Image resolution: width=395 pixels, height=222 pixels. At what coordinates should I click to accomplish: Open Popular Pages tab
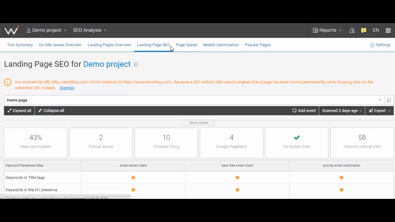tap(258, 45)
